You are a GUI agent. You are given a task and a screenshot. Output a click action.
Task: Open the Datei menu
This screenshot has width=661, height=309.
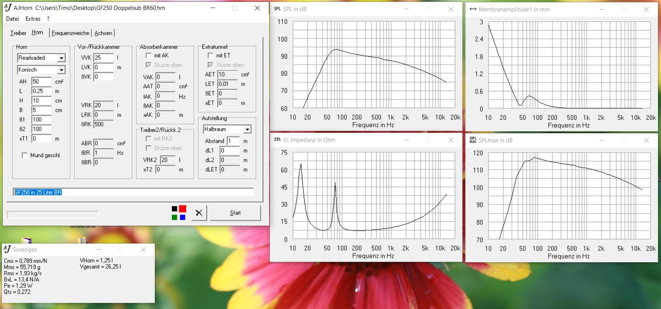coord(13,19)
